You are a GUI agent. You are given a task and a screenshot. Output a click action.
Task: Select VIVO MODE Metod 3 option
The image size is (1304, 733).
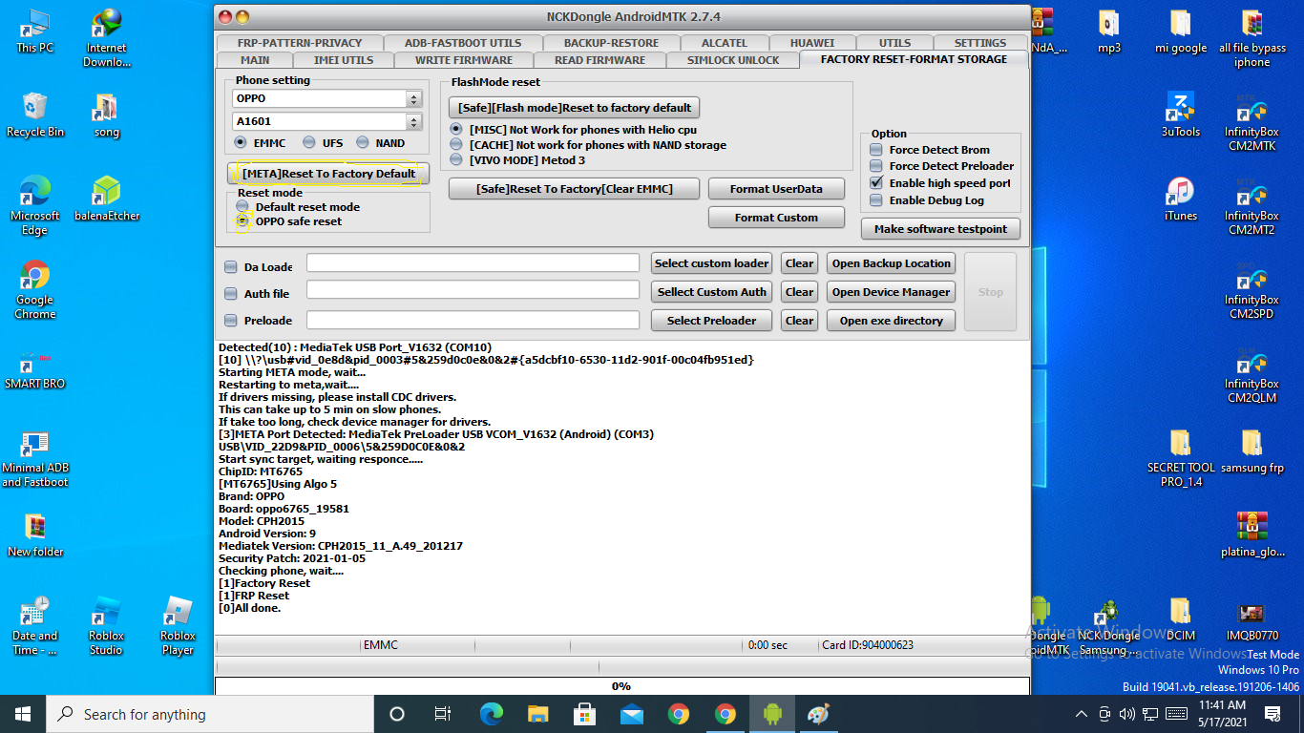pos(456,159)
